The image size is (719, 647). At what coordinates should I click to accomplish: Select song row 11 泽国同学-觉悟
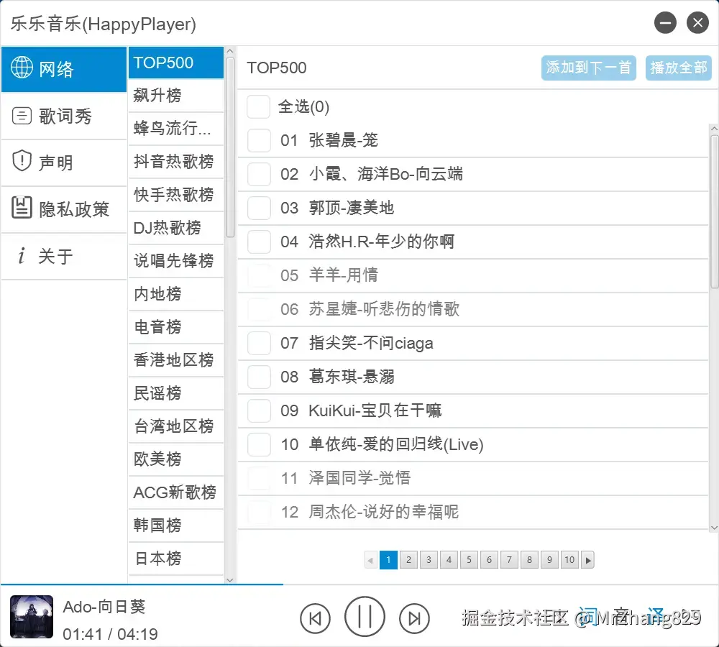point(473,478)
